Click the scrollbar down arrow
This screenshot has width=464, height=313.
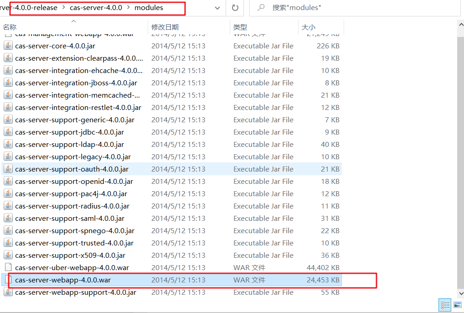pyautogui.click(x=461, y=294)
